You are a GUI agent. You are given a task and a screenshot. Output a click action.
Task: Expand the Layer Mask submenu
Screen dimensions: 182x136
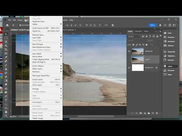(x=46, y=54)
